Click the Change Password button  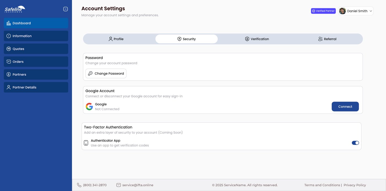[106, 73]
